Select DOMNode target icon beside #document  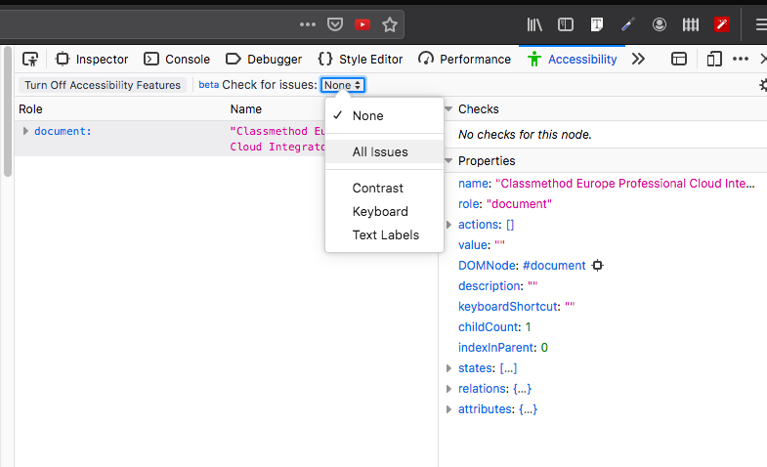[x=597, y=266]
